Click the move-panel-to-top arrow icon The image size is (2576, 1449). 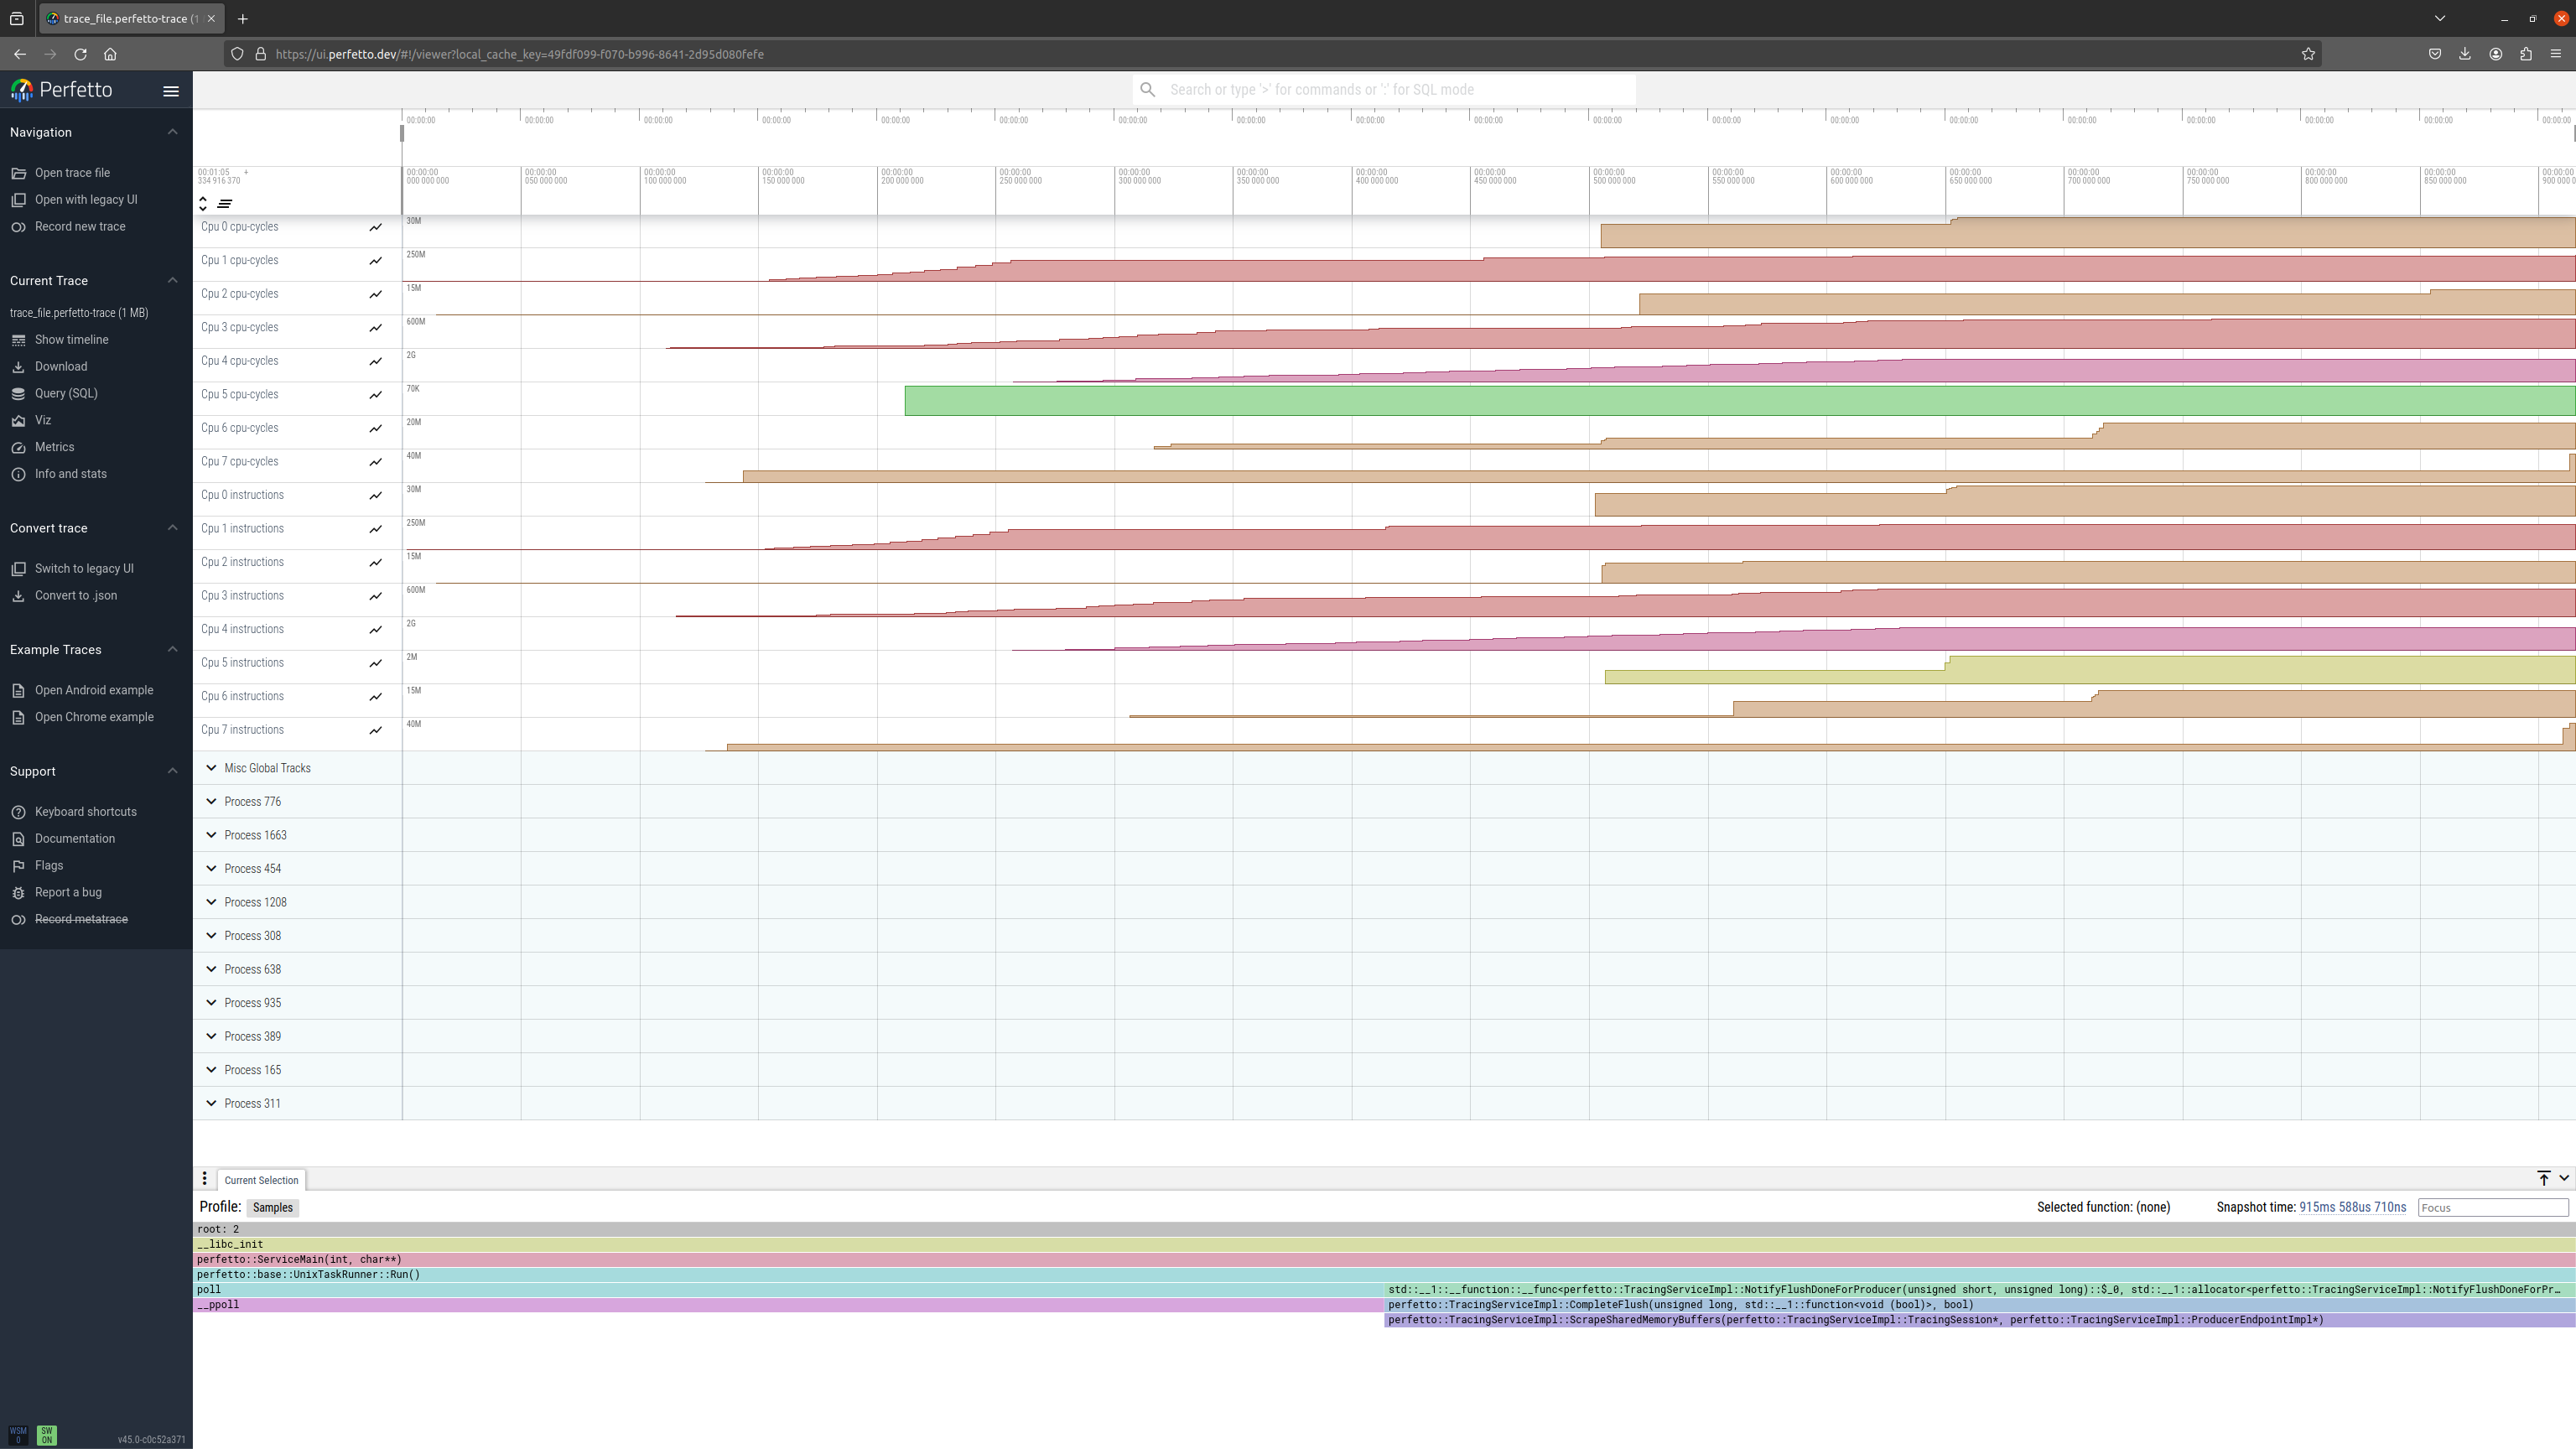2543,1179
